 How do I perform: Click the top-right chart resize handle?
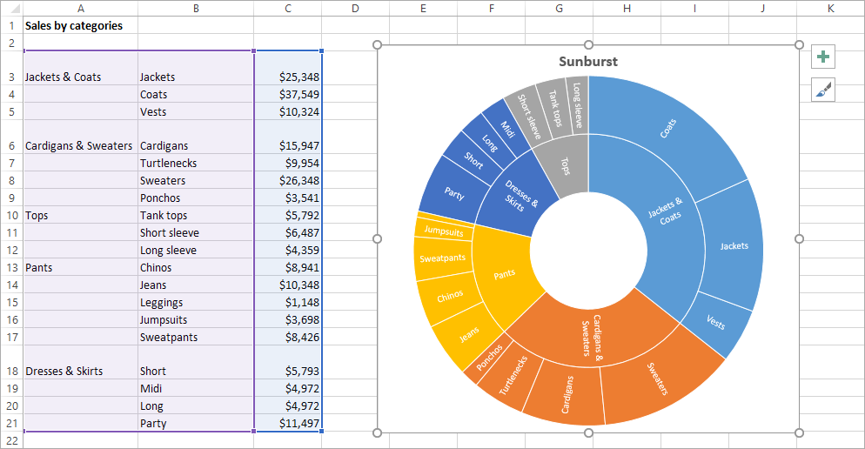(800, 45)
